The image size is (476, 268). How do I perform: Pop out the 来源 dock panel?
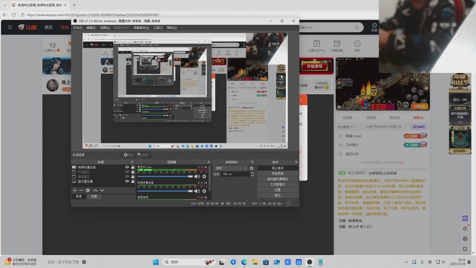pyautogui.click(x=132, y=162)
